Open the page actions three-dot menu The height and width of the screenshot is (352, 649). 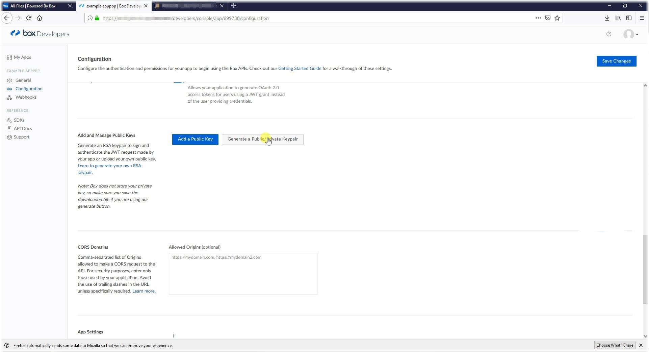538,18
